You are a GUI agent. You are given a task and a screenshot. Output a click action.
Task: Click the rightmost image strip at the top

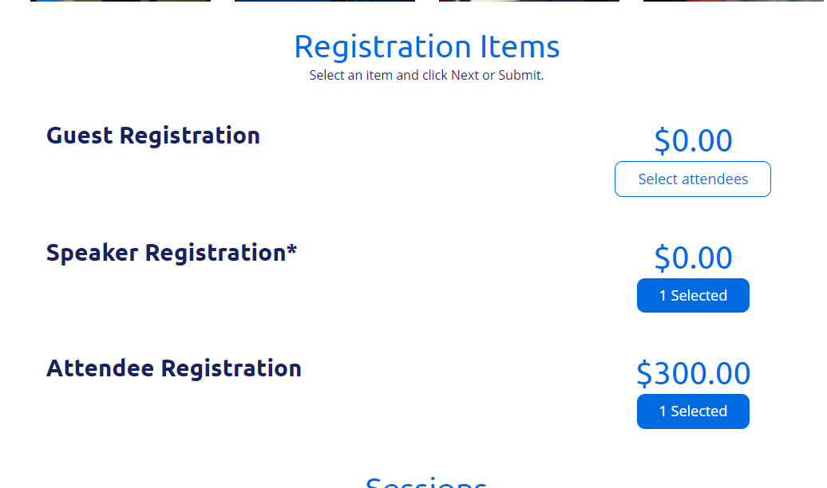point(734,1)
